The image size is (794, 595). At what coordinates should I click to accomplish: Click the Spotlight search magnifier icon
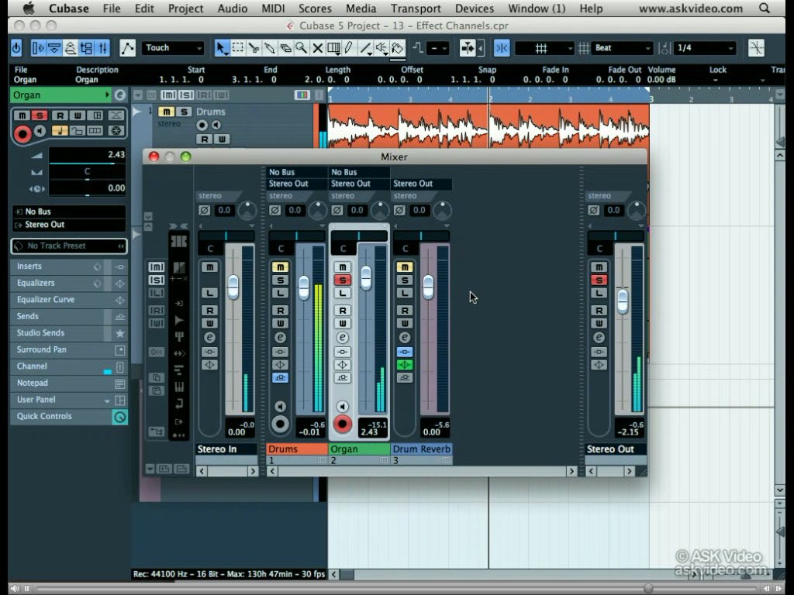click(x=765, y=9)
